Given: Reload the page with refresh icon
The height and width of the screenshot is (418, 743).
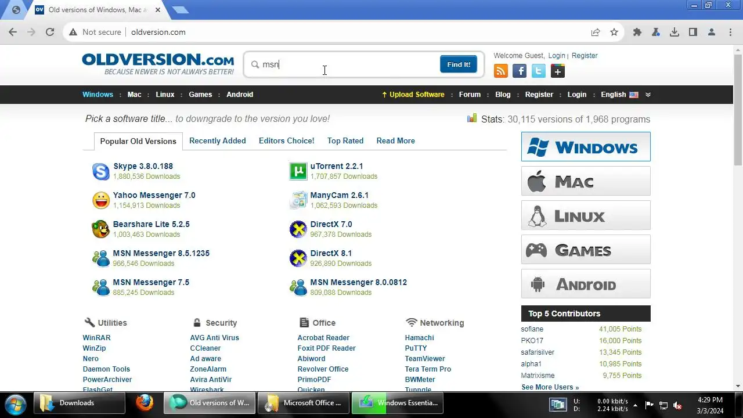Looking at the screenshot, I should 50,32.
